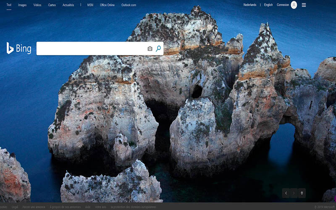
Task: Open the Actualités tab
Action: coord(68,5)
